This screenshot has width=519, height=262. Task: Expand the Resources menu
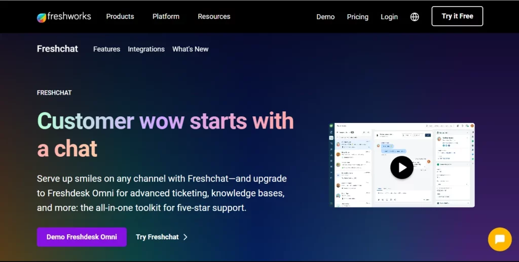tap(214, 16)
